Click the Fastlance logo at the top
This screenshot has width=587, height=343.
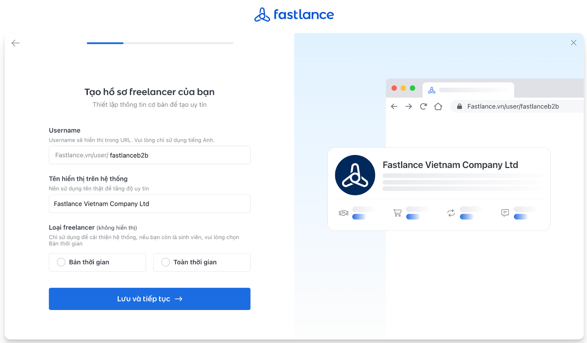(293, 14)
